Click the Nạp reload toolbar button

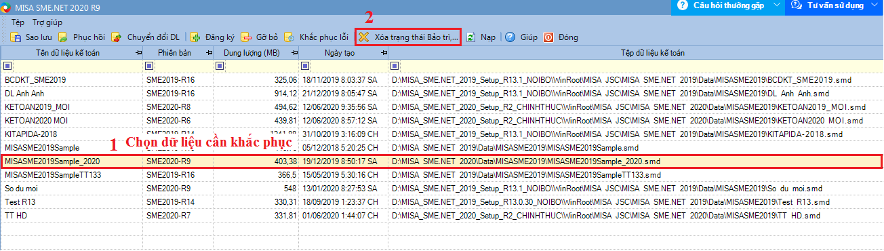click(x=481, y=37)
